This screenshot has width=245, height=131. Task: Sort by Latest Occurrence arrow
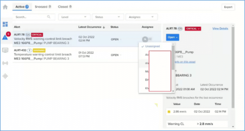pos(104,27)
